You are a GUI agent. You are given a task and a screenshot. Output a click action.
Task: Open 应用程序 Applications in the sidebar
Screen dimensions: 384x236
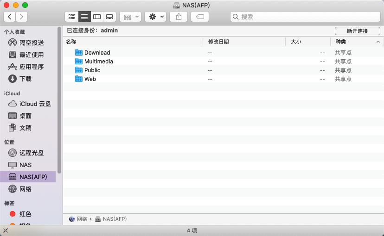[28, 67]
